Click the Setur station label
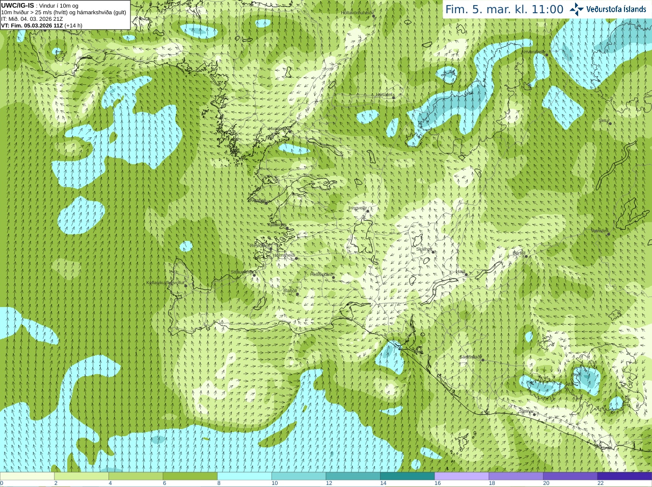 (x=604, y=121)
